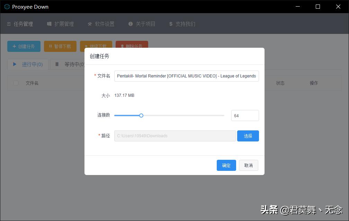Click the filename input containing Pentakill video title
The width and height of the screenshot is (349, 221).
click(x=186, y=76)
